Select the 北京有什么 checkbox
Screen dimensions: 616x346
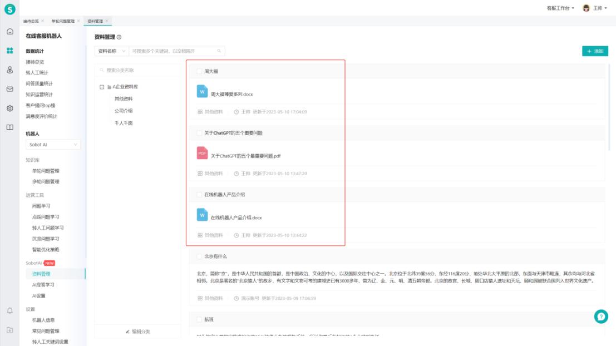point(199,256)
